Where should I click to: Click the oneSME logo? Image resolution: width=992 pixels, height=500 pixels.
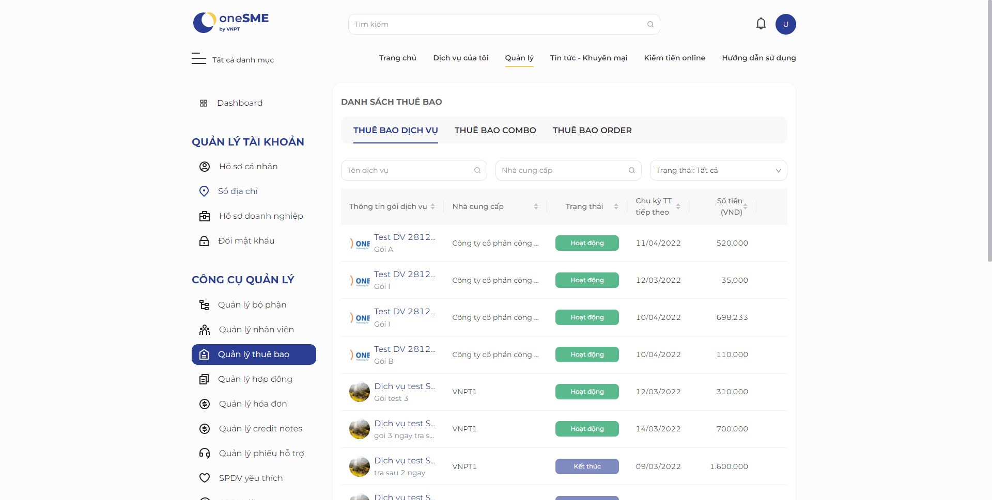click(x=231, y=23)
